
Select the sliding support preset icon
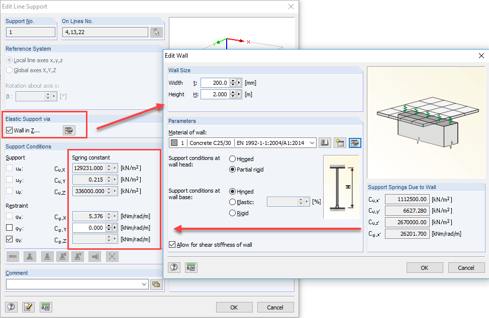click(x=95, y=256)
